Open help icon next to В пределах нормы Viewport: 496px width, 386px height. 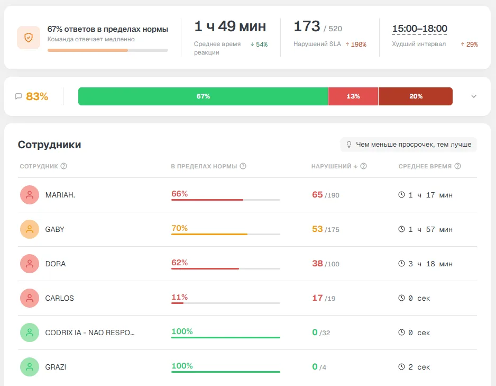pyautogui.click(x=243, y=166)
